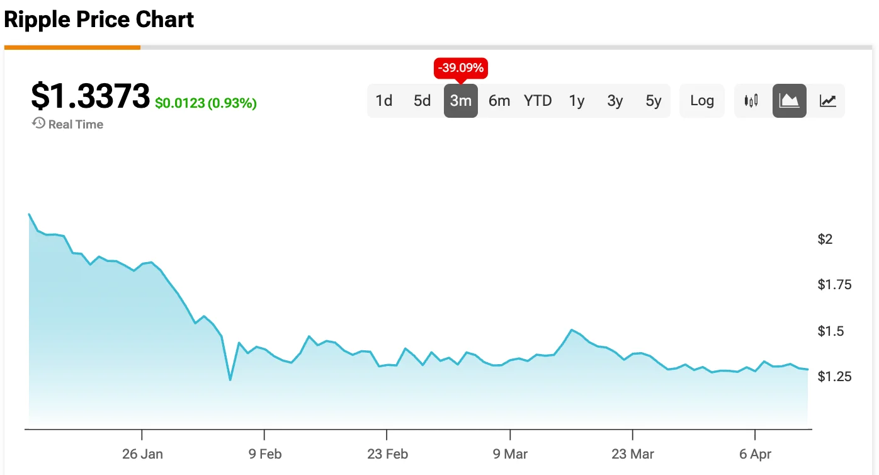Select the 1d time range
The height and width of the screenshot is (475, 879).
tap(384, 101)
